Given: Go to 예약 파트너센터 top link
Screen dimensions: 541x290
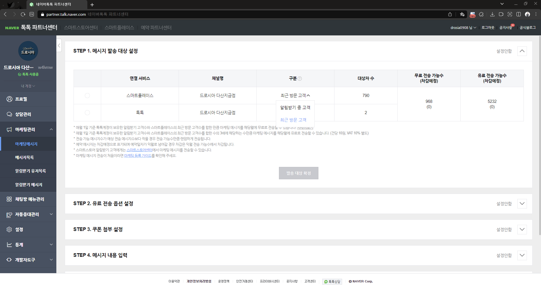Looking at the screenshot, I should tap(156, 28).
